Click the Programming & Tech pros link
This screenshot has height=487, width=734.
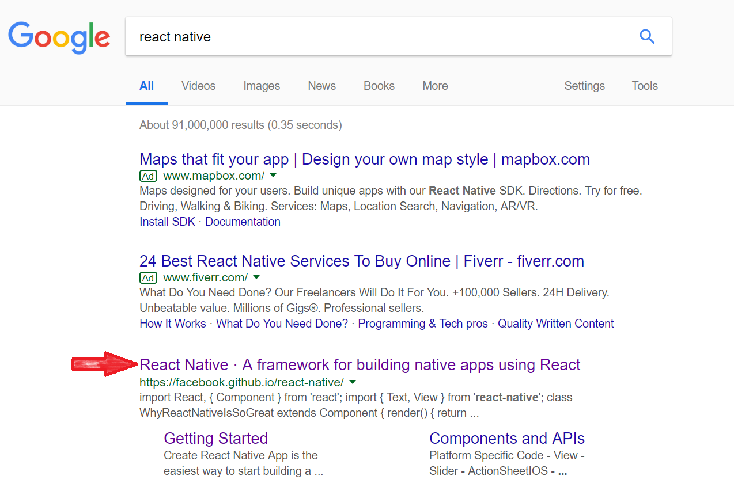click(422, 324)
